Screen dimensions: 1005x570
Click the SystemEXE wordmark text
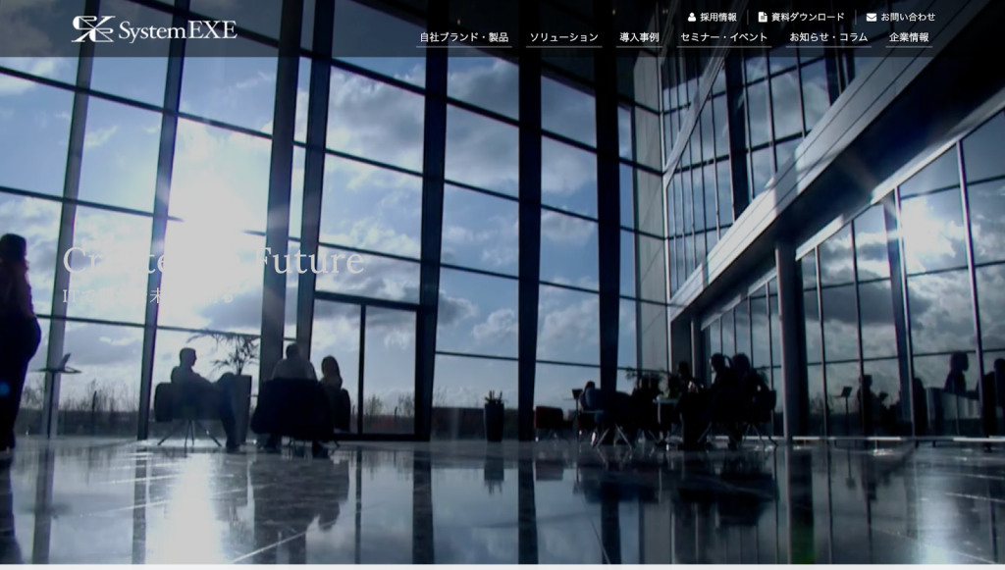[x=177, y=30]
